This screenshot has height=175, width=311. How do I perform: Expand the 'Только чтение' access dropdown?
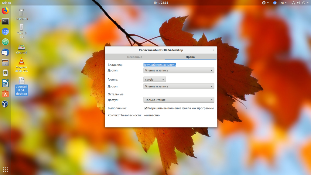click(179, 100)
